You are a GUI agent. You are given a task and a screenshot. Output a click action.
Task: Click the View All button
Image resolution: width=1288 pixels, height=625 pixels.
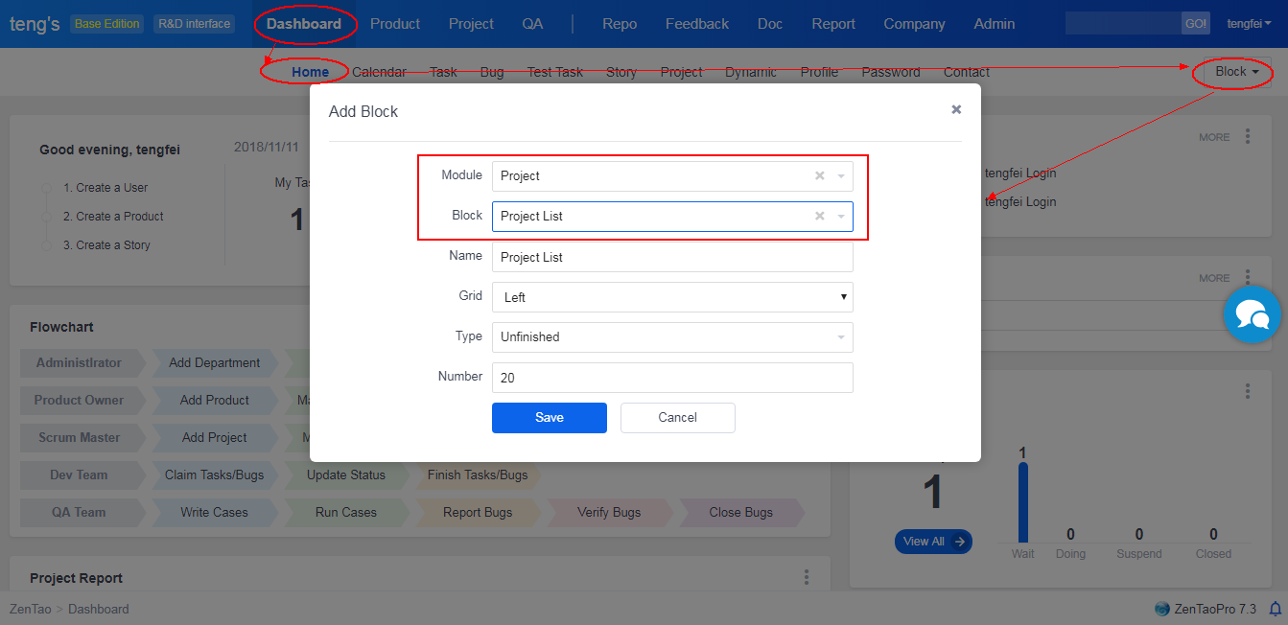click(x=932, y=542)
